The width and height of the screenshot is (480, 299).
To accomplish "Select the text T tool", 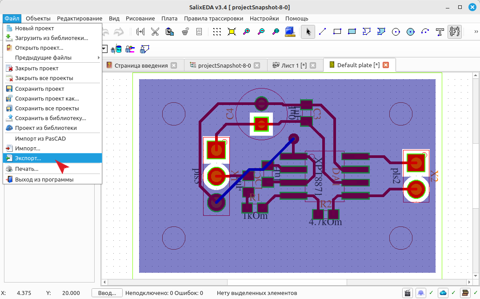I will (440, 32).
